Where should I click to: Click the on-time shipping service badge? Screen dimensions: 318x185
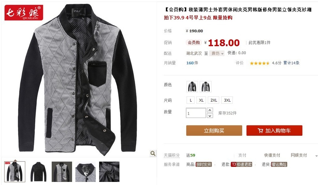[204, 164]
